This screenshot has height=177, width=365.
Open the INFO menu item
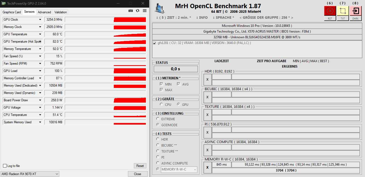pos(202,18)
